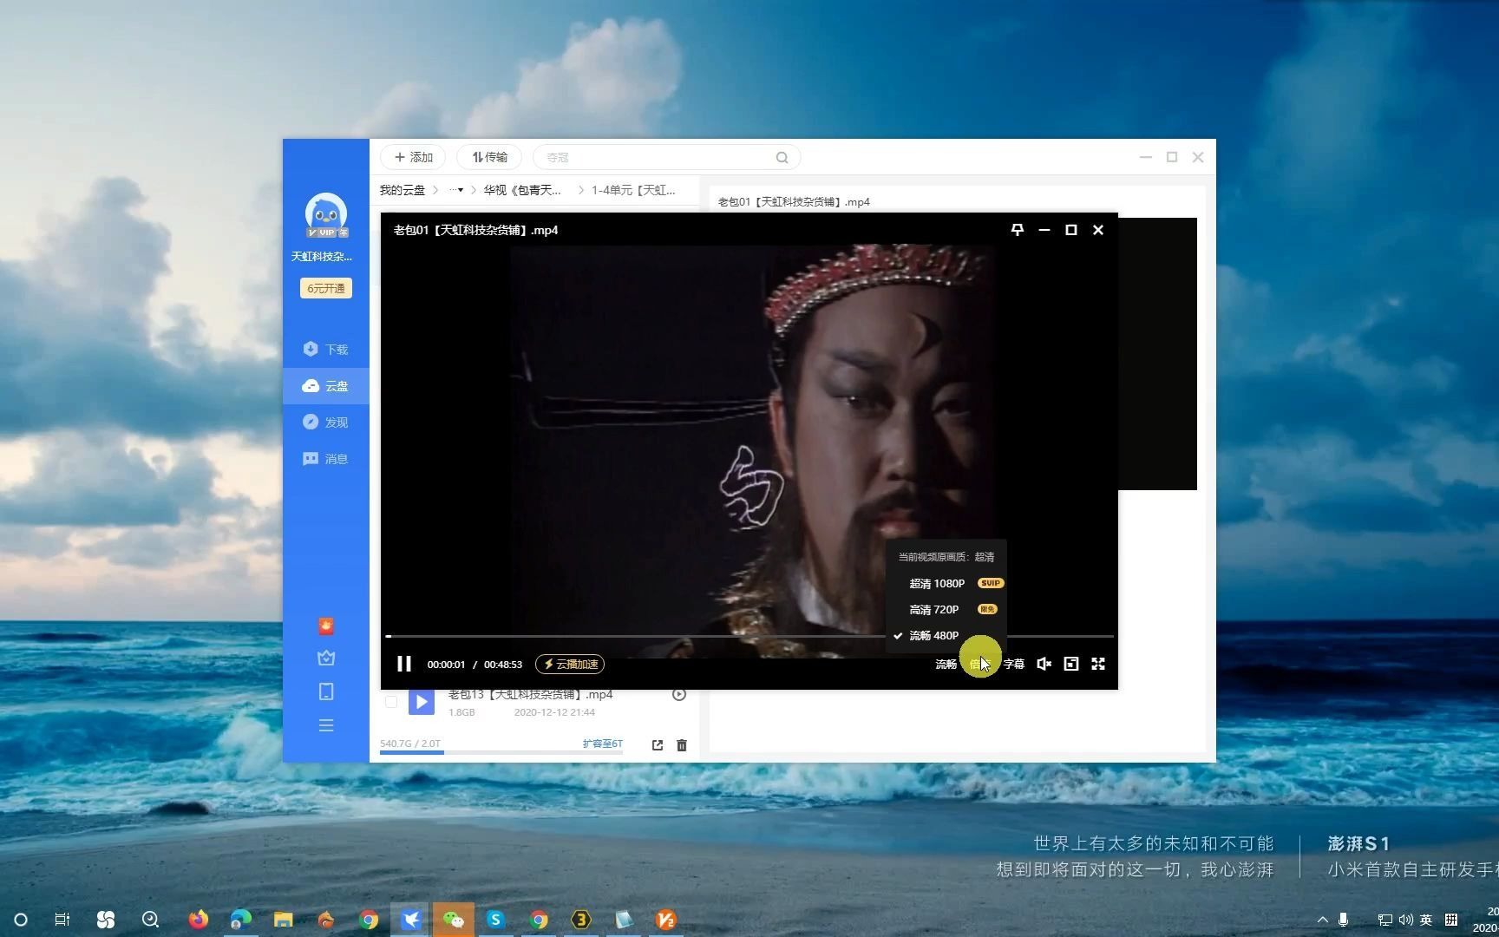Launch Firefox from the taskbar

coord(199,920)
